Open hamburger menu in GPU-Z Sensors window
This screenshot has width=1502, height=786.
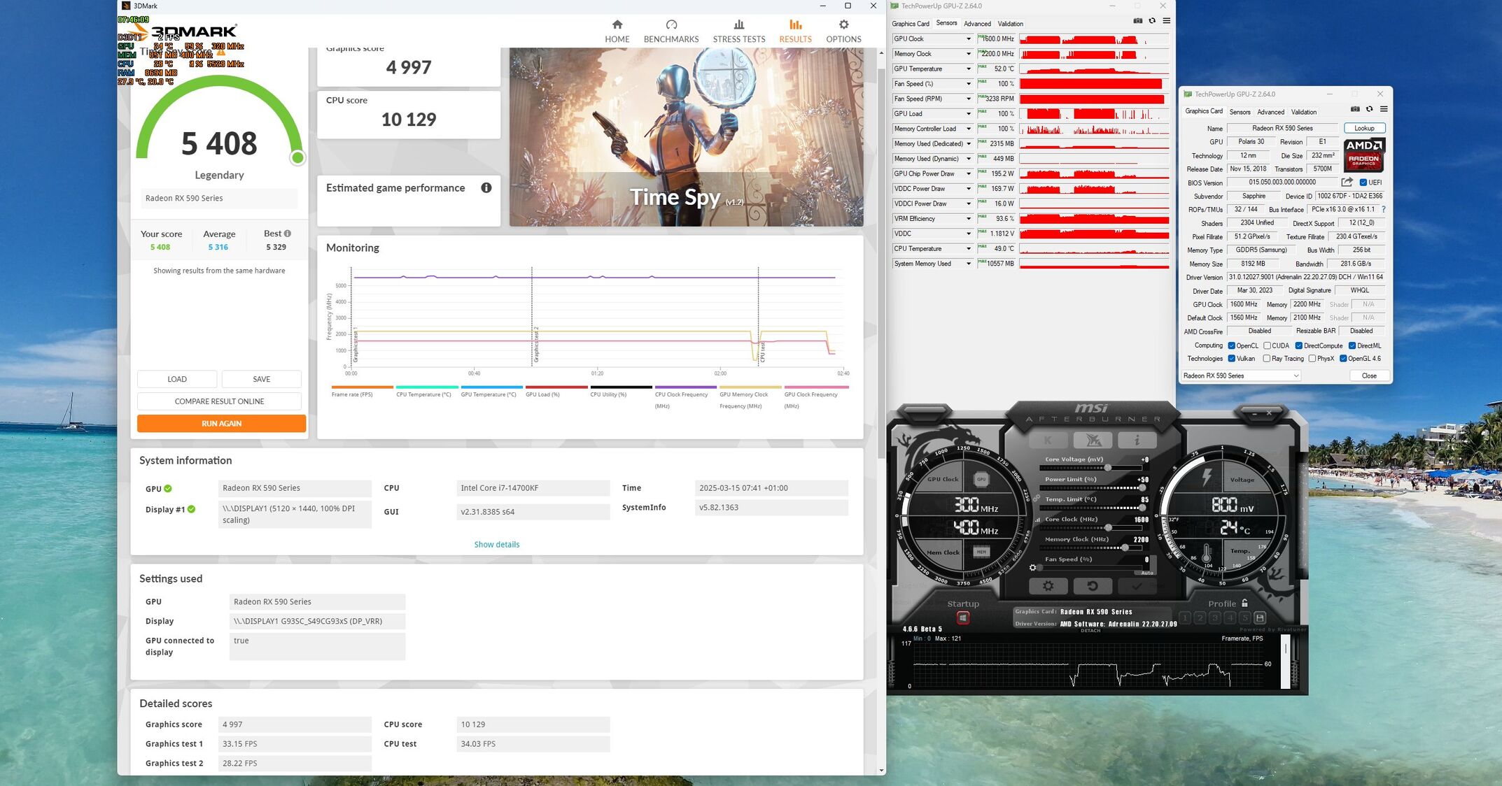1166,21
